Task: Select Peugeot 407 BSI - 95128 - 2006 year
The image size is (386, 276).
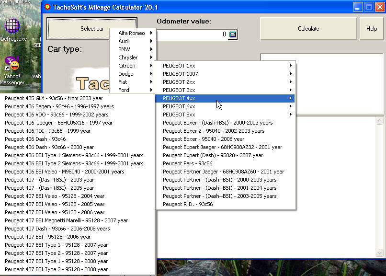Action: coord(77,236)
